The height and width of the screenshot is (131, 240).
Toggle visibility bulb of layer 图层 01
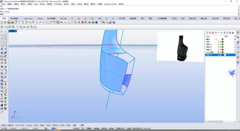[218, 44]
